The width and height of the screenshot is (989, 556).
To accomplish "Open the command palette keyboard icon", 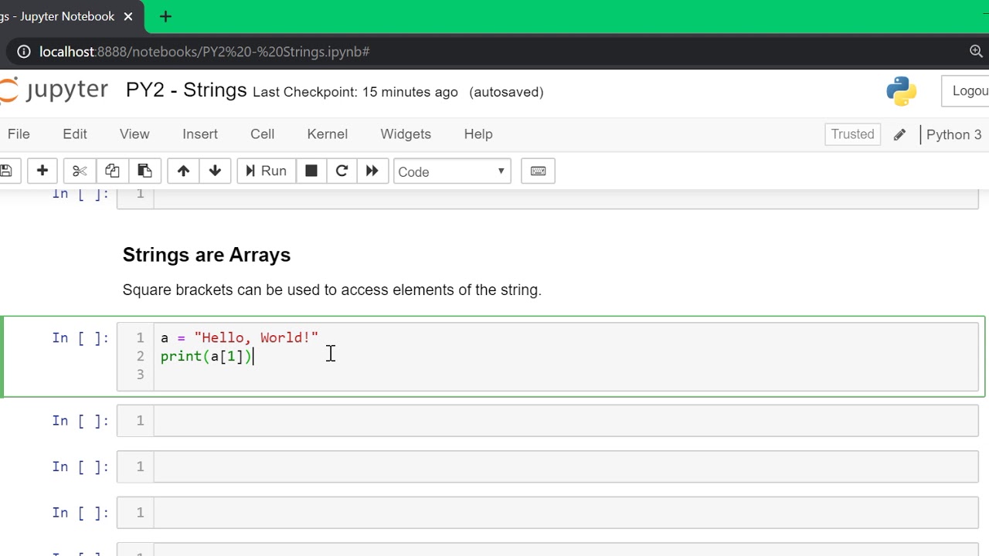I will tap(539, 171).
